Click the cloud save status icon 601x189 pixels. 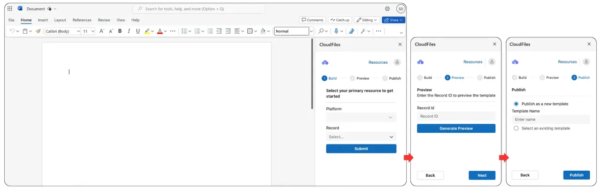tap(49, 8)
